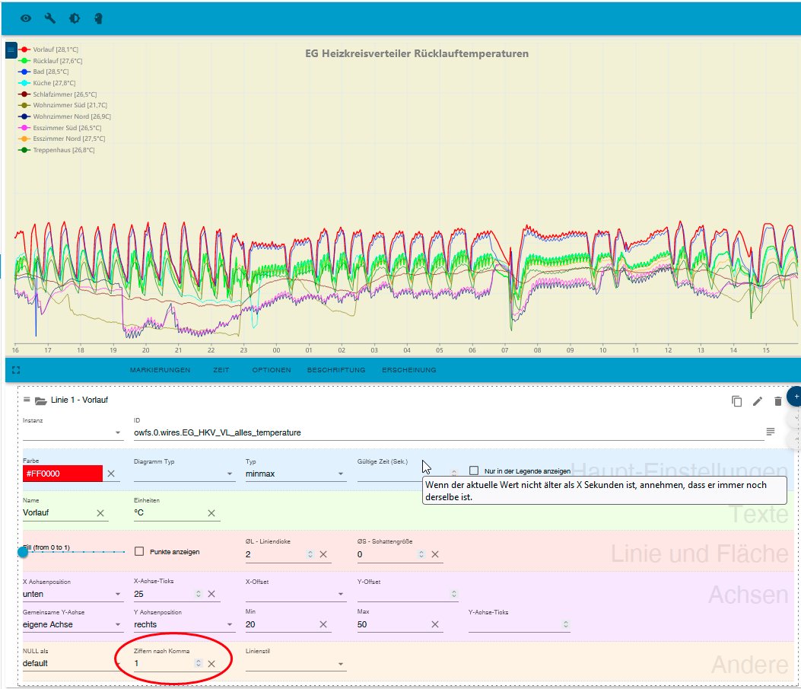The width and height of the screenshot is (801, 689).
Task: Click the Liniendicke stepper arrows
Action: [x=310, y=554]
